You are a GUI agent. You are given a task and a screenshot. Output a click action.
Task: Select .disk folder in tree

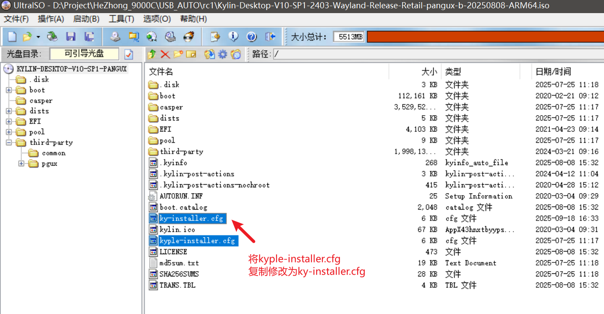pos(39,79)
